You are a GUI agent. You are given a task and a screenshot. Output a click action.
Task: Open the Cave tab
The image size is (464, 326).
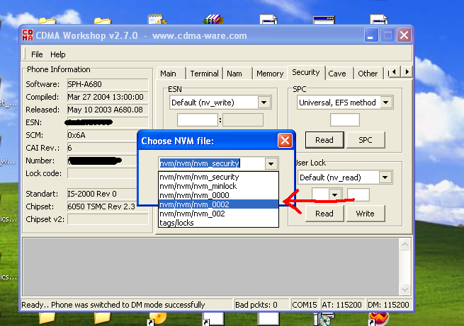[337, 74]
